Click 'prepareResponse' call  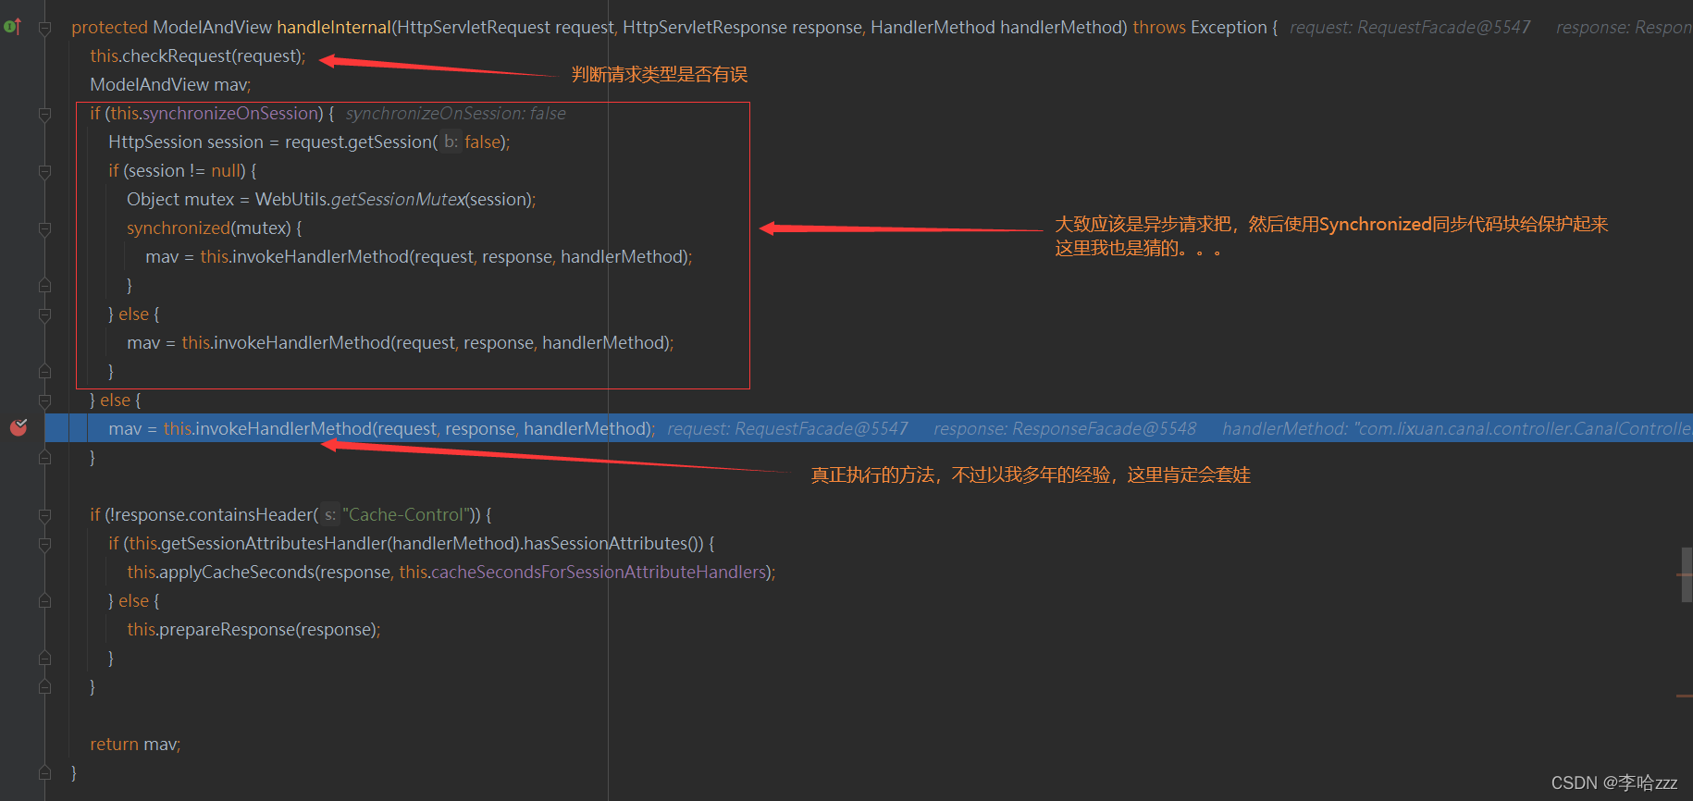tap(226, 630)
